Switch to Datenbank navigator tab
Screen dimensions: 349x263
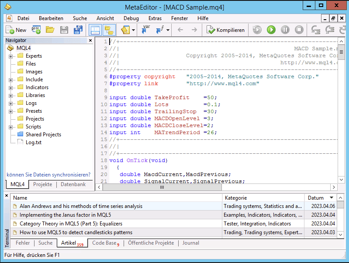[73, 184]
